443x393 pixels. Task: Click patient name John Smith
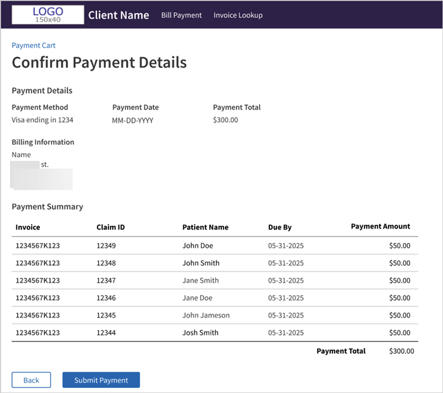201,263
